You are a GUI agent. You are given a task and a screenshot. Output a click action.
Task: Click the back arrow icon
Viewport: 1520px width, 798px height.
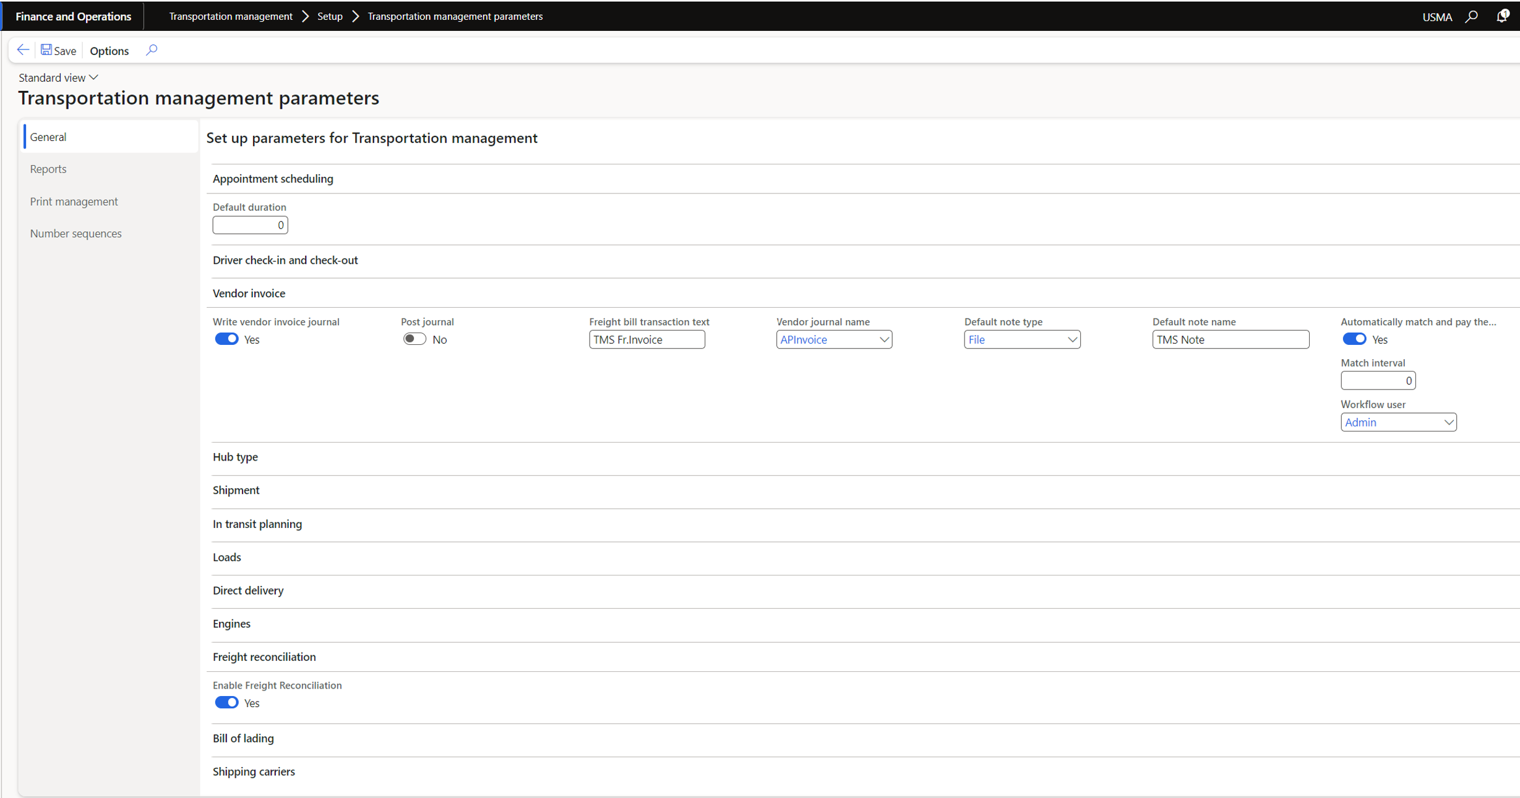pos(23,50)
